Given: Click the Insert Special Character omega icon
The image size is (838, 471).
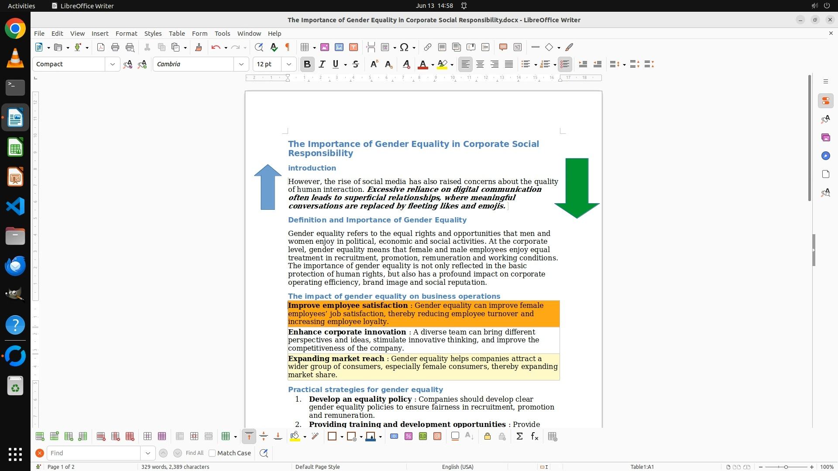Looking at the screenshot, I should click(404, 47).
